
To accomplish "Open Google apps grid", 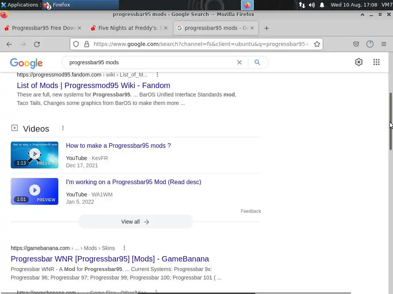I will coord(376,62).
